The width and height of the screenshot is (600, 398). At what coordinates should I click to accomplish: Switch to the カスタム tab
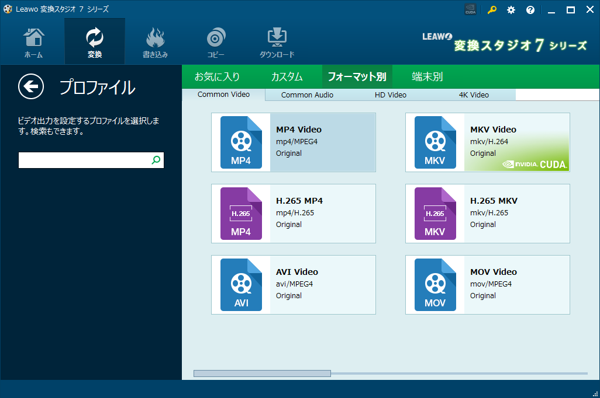point(287,77)
